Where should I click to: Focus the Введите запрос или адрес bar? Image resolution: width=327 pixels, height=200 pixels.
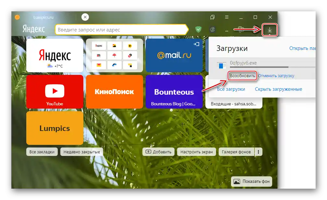coord(122,29)
